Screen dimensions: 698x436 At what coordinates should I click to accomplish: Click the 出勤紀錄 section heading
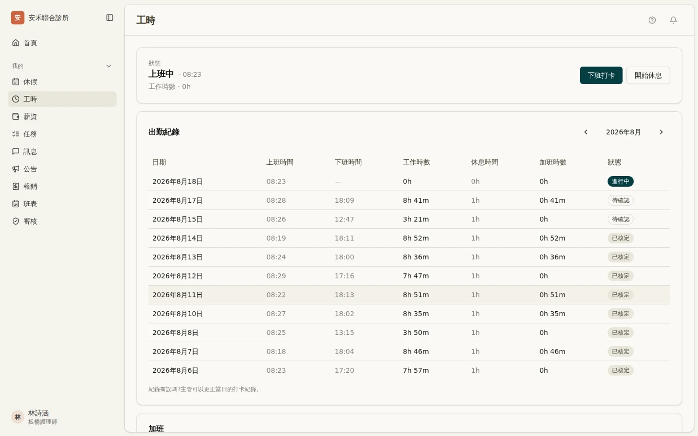click(x=164, y=132)
